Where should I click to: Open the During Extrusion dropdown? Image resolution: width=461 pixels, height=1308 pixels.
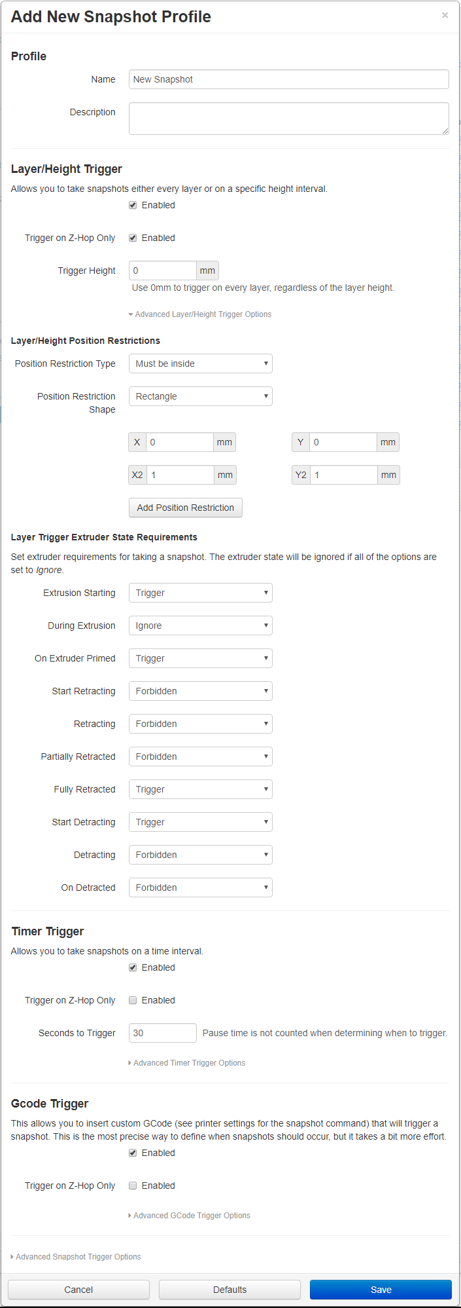[200, 625]
